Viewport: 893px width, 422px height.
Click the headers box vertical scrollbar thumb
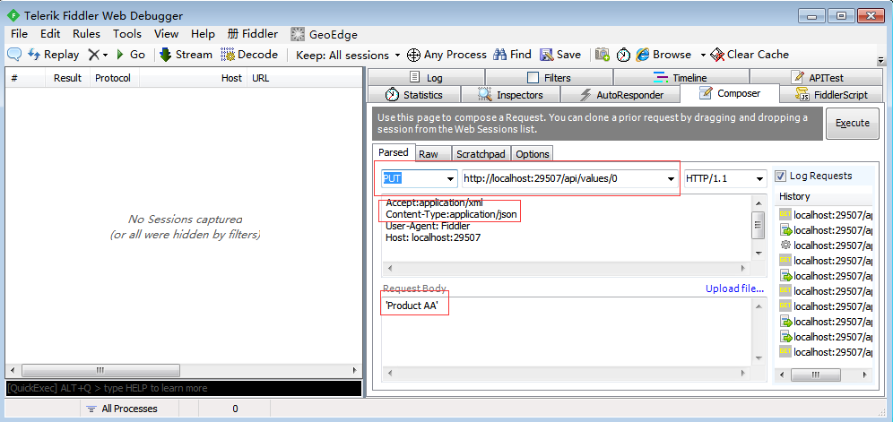(758, 224)
